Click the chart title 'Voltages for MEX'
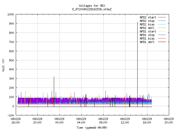The width and height of the screenshot is (174, 130). point(92,6)
